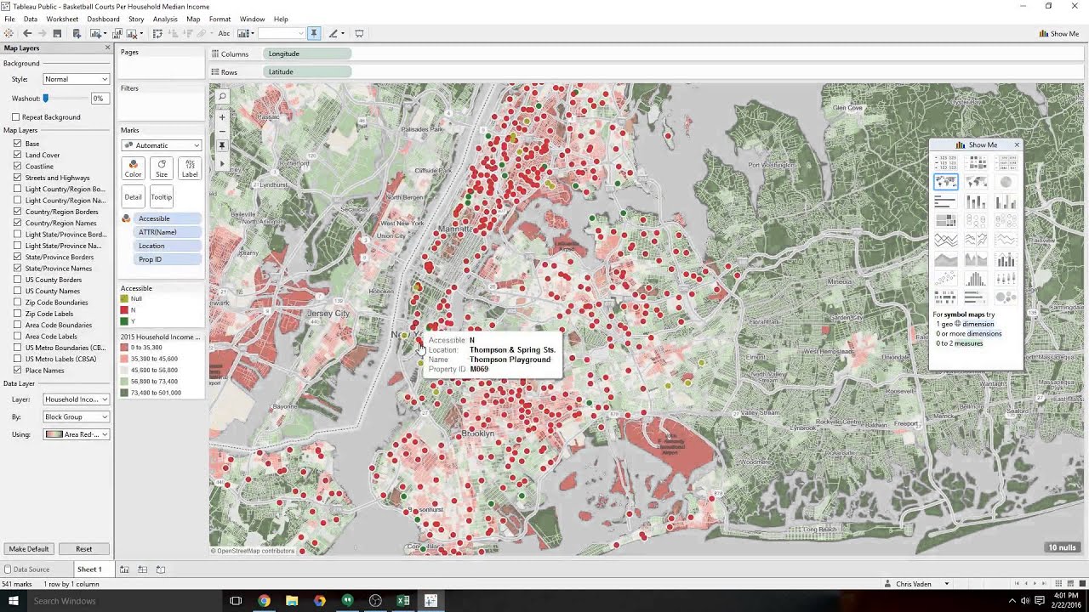Viewport: 1089px width, 612px height.
Task: Open the background Style dropdown
Action: [x=77, y=79]
